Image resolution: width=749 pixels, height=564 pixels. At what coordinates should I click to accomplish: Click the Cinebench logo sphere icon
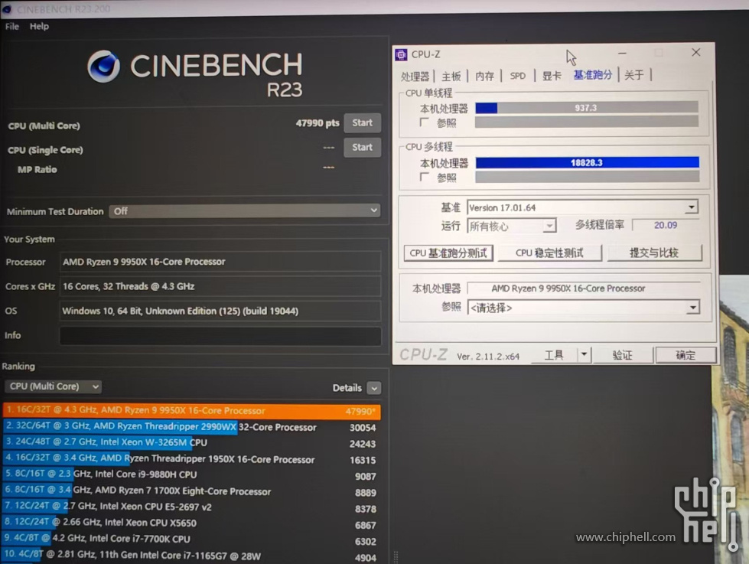[103, 67]
